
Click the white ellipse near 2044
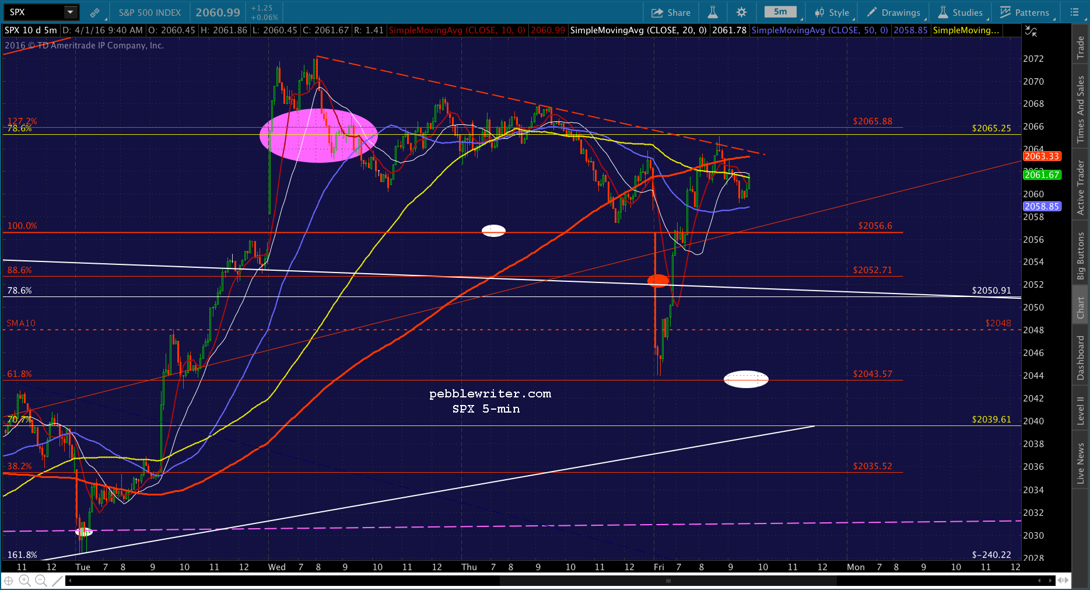click(x=746, y=379)
